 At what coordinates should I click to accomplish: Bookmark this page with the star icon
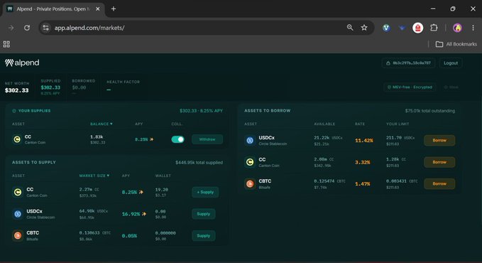[364, 28]
